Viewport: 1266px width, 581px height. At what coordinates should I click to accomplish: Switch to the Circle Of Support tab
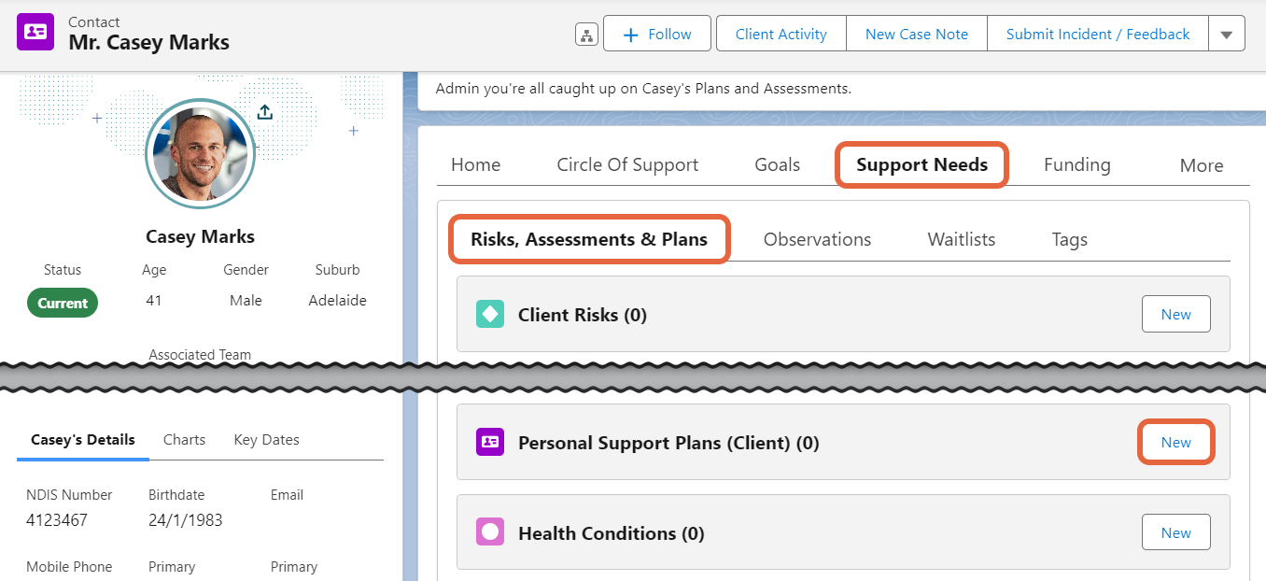point(626,164)
